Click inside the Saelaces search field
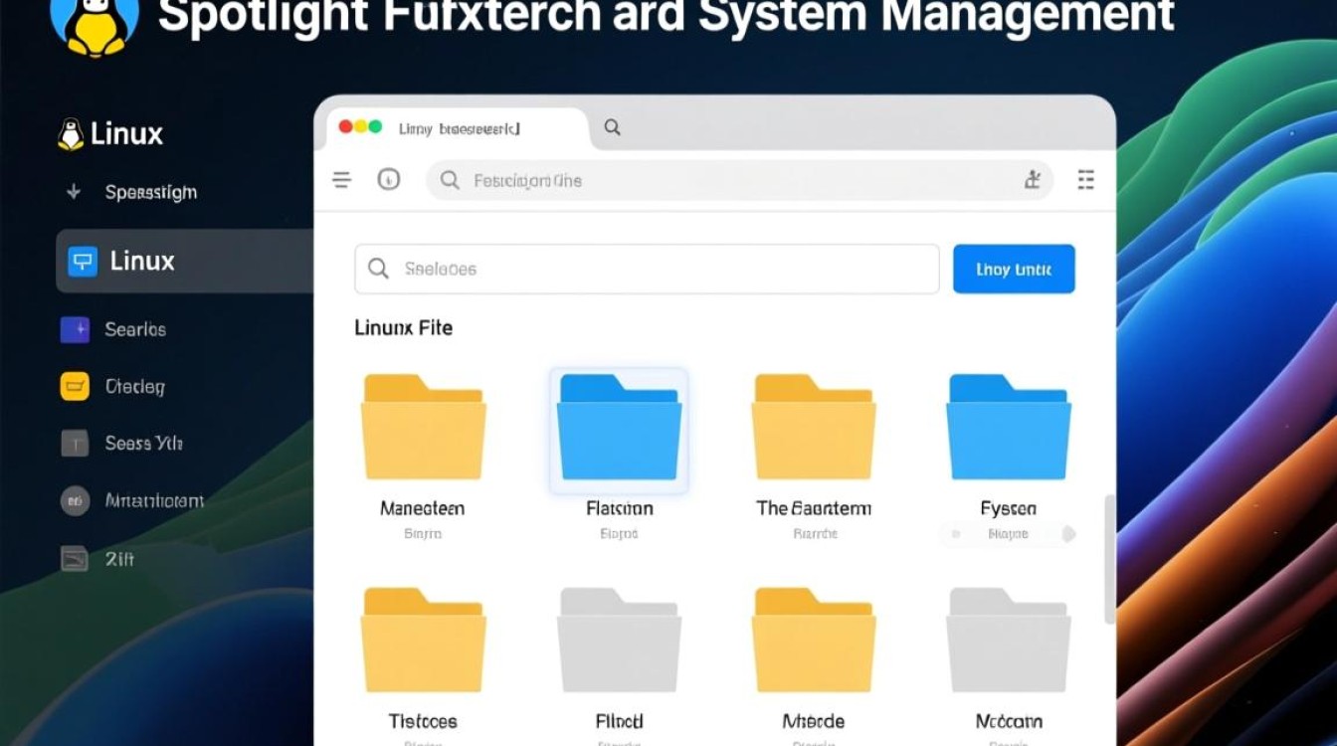 (647, 269)
